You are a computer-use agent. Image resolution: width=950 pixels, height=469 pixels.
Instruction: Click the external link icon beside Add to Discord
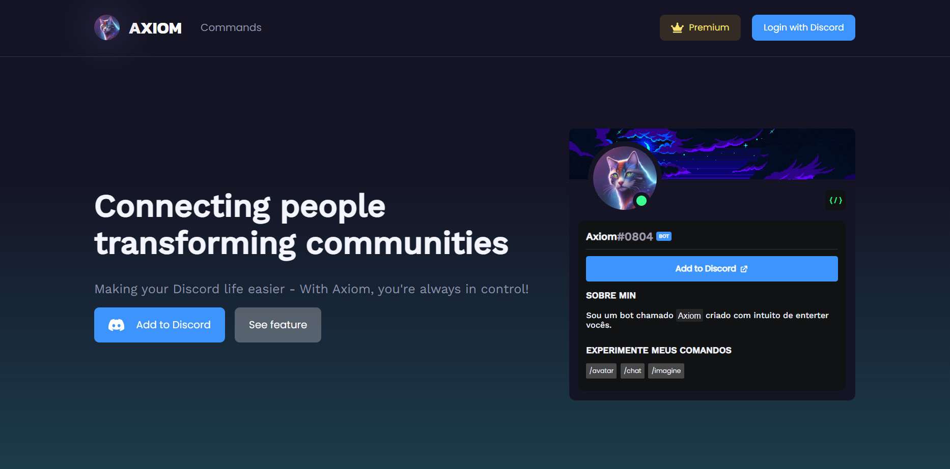coord(744,269)
